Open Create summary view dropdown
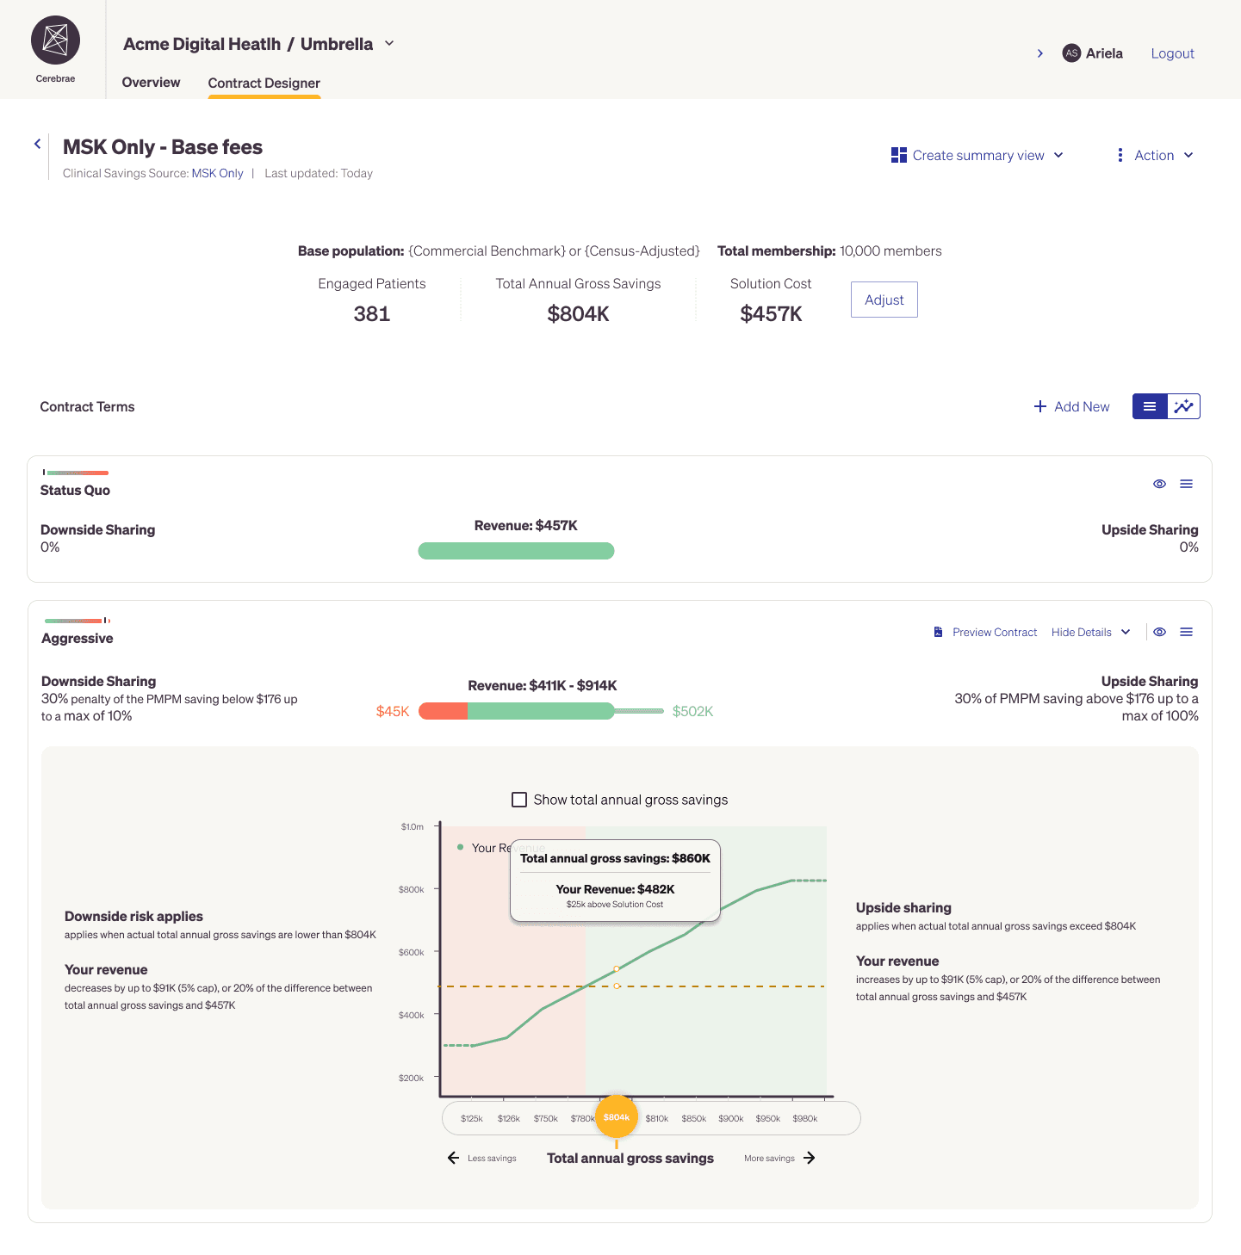The height and width of the screenshot is (1255, 1241). tap(977, 155)
